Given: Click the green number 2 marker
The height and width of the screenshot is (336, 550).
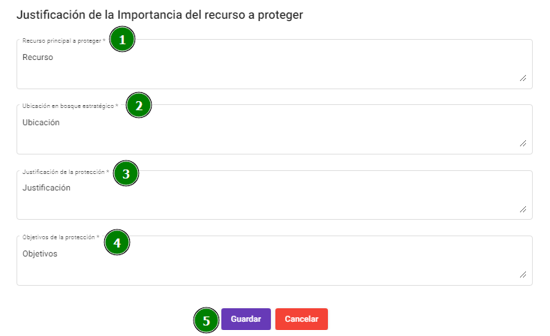Looking at the screenshot, I should point(139,105).
